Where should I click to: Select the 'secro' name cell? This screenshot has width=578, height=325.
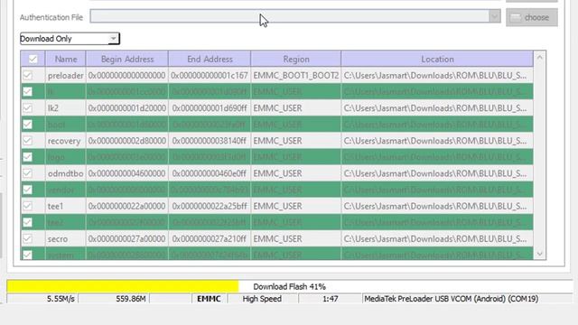66,238
